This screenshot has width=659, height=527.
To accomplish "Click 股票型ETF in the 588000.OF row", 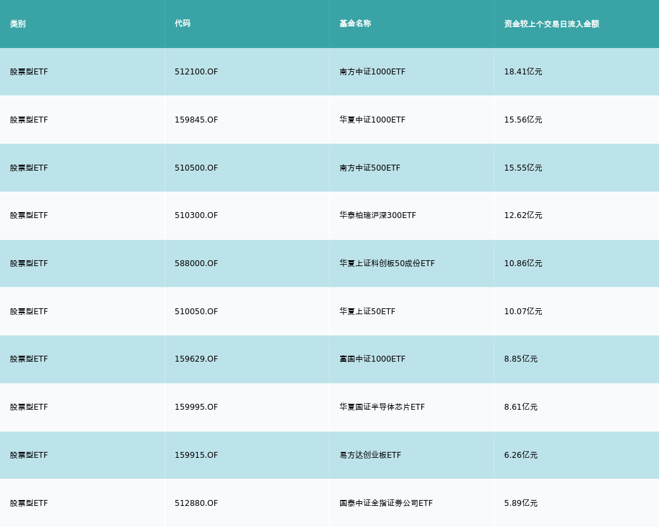I will (29, 263).
